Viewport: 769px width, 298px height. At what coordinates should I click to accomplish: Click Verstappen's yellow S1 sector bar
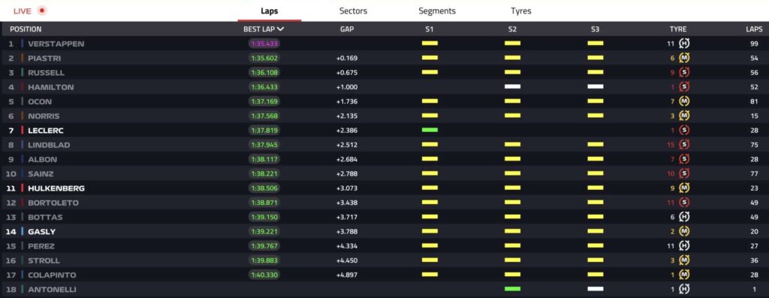[430, 43]
